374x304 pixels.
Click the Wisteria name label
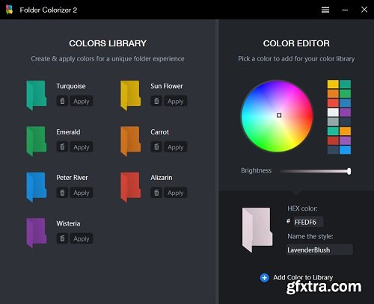tap(68, 223)
